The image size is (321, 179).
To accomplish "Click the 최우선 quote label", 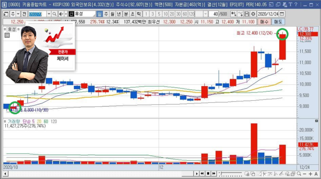I will click(153, 22).
